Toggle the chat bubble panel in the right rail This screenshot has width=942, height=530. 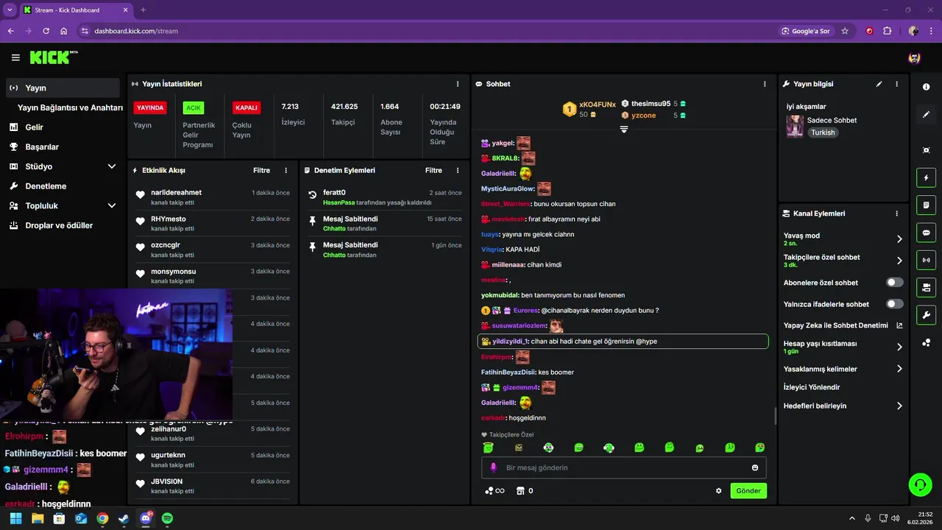[926, 233]
